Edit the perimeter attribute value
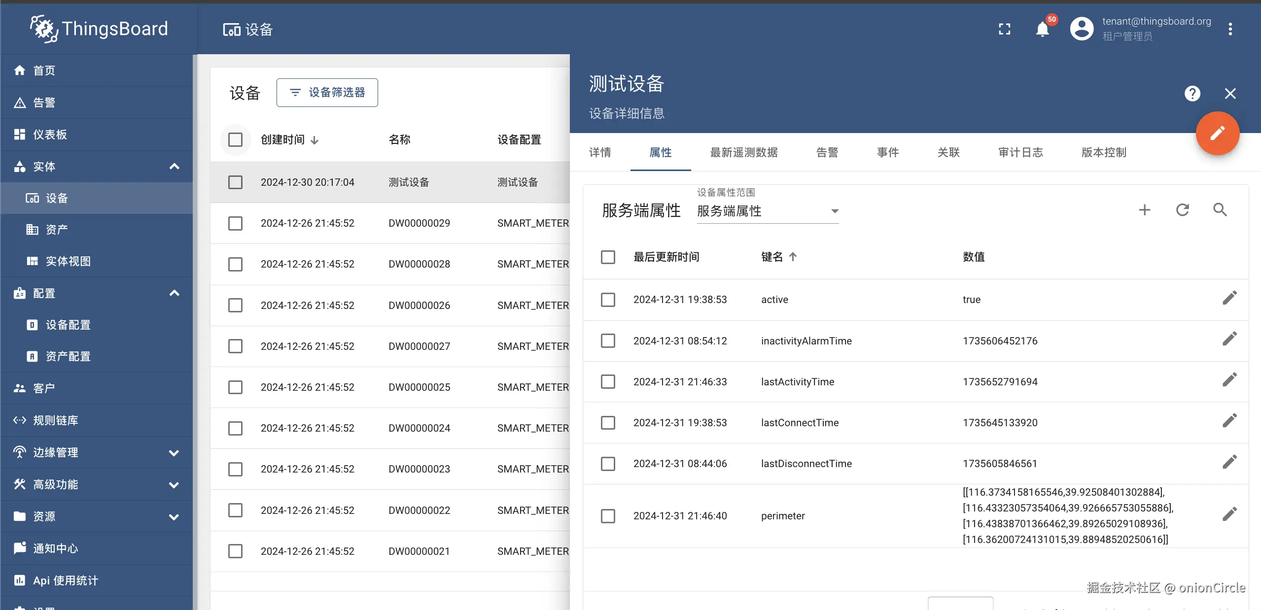Viewport: 1261px width, 610px height. (1229, 514)
